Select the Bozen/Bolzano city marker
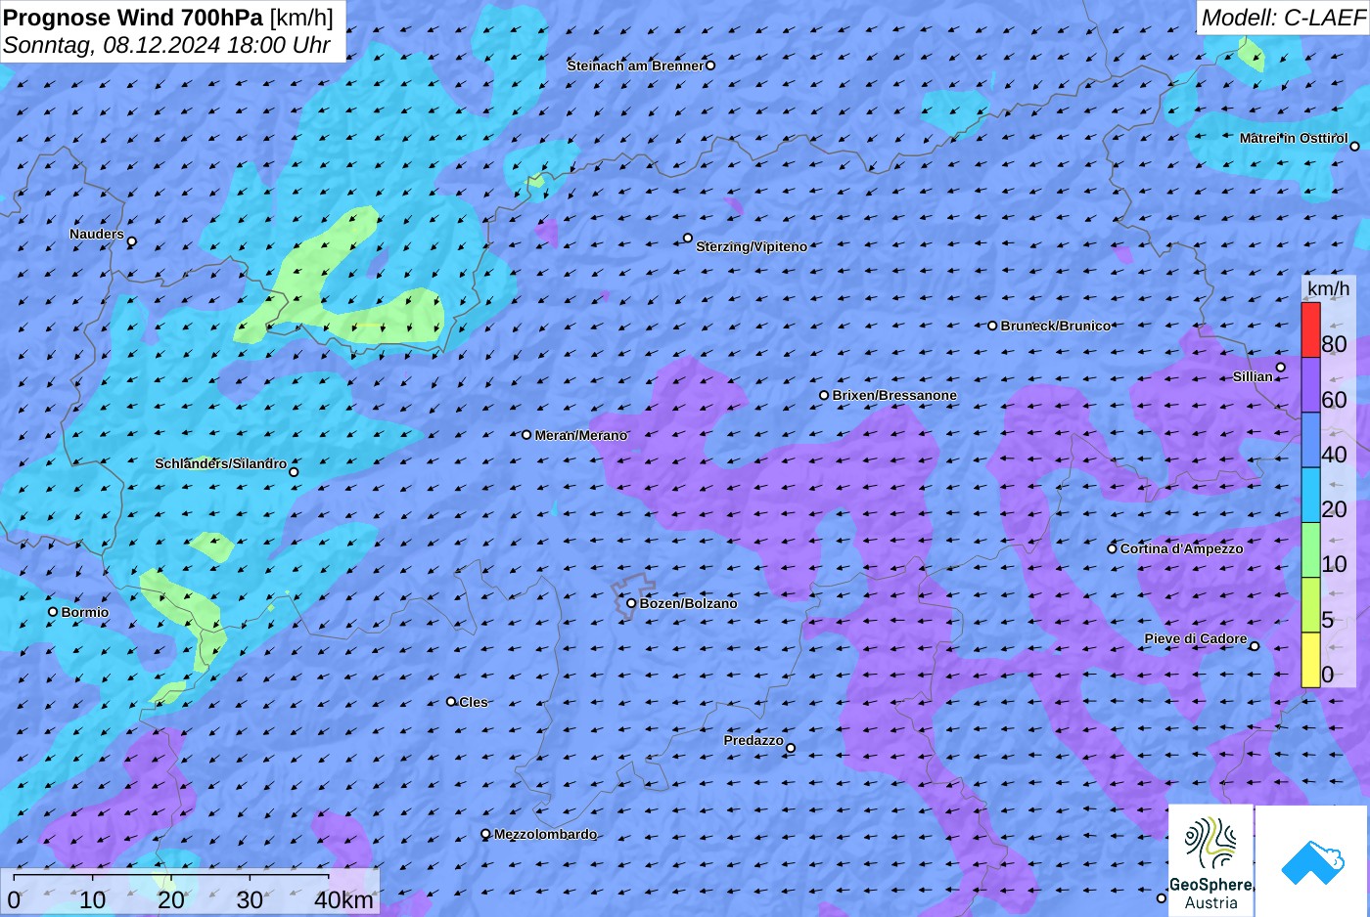This screenshot has width=1370, height=917. click(x=631, y=603)
